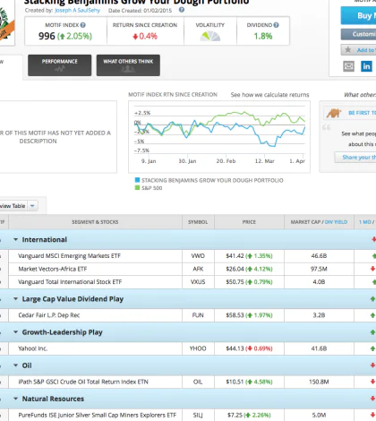Select Yahoo! Inc. stock name
The height and width of the screenshot is (421, 376).
coord(33,348)
